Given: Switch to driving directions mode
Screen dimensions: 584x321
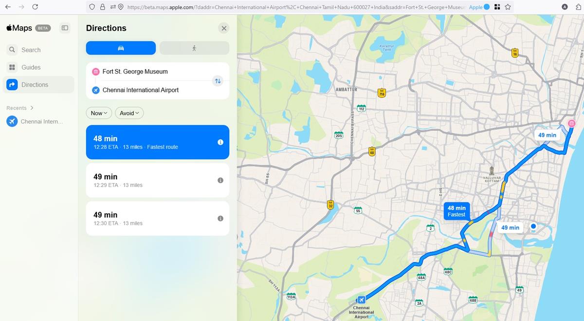Looking at the screenshot, I should pos(121,48).
